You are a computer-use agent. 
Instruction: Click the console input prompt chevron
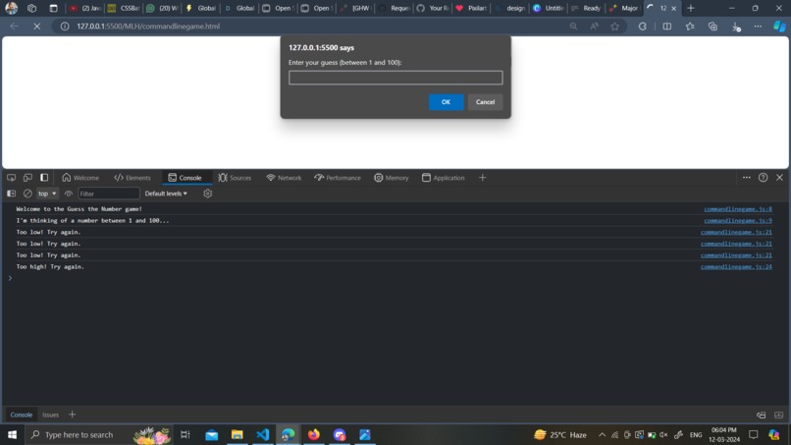[x=10, y=278]
